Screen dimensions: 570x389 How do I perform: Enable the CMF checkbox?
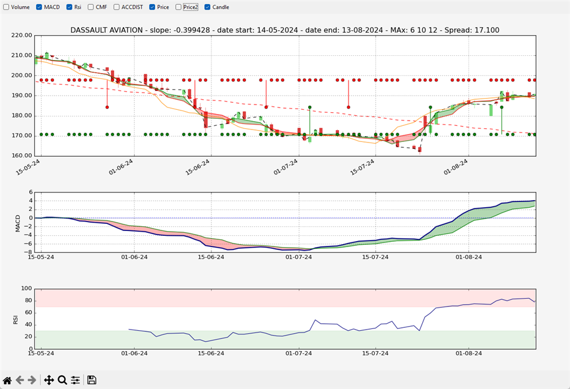pos(90,7)
